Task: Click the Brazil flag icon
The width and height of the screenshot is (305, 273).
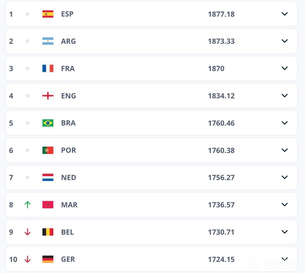Action: pos(48,123)
